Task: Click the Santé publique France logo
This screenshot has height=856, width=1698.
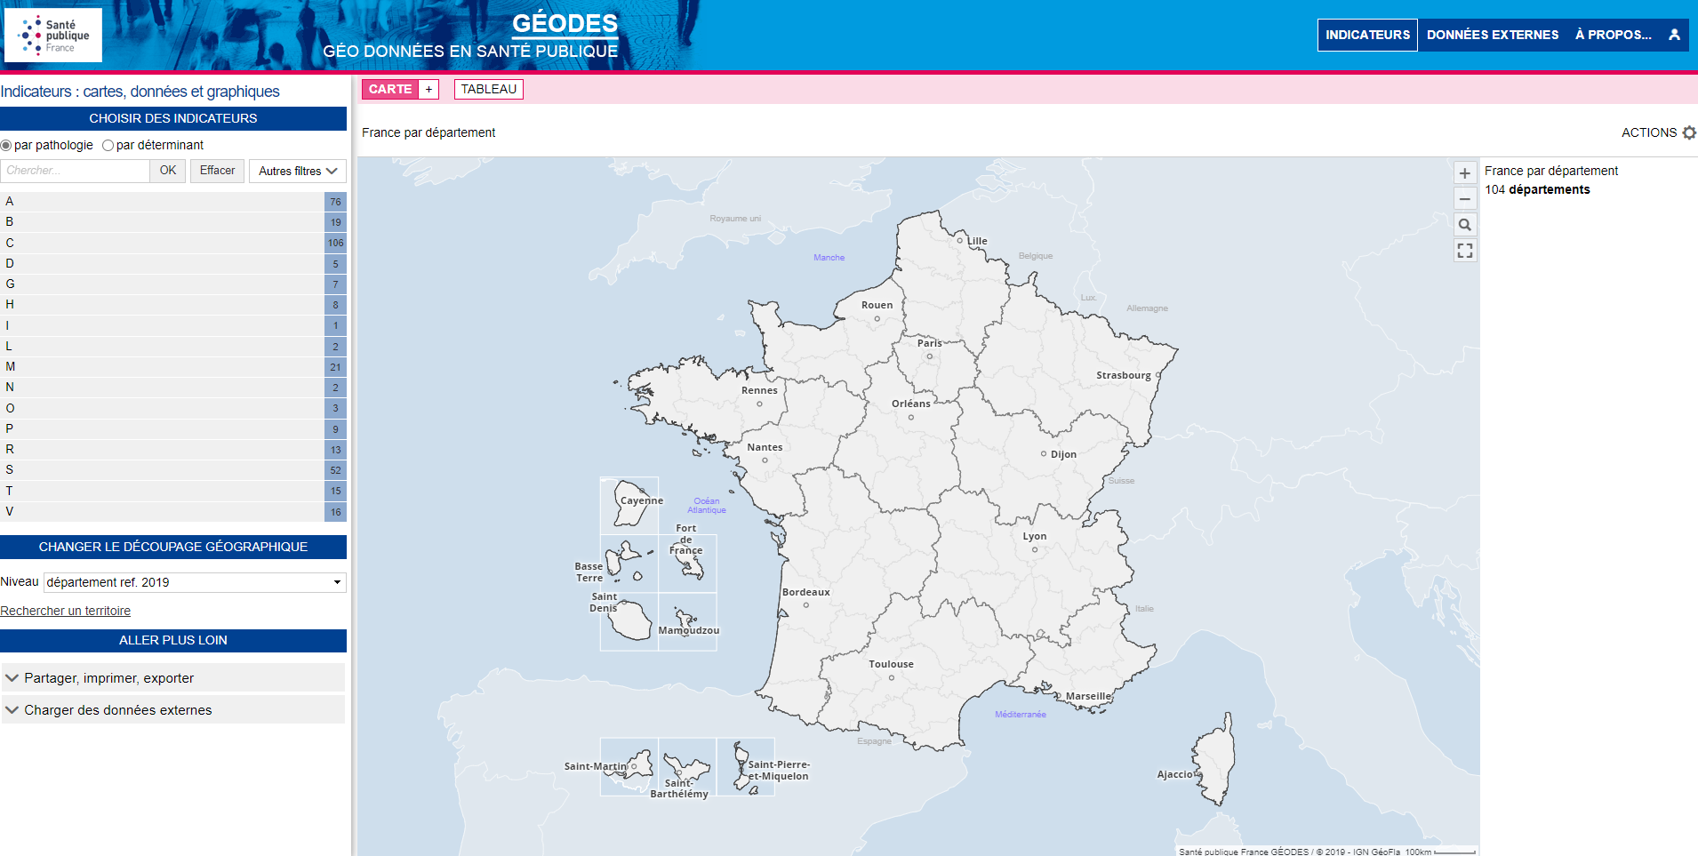Action: (53, 36)
